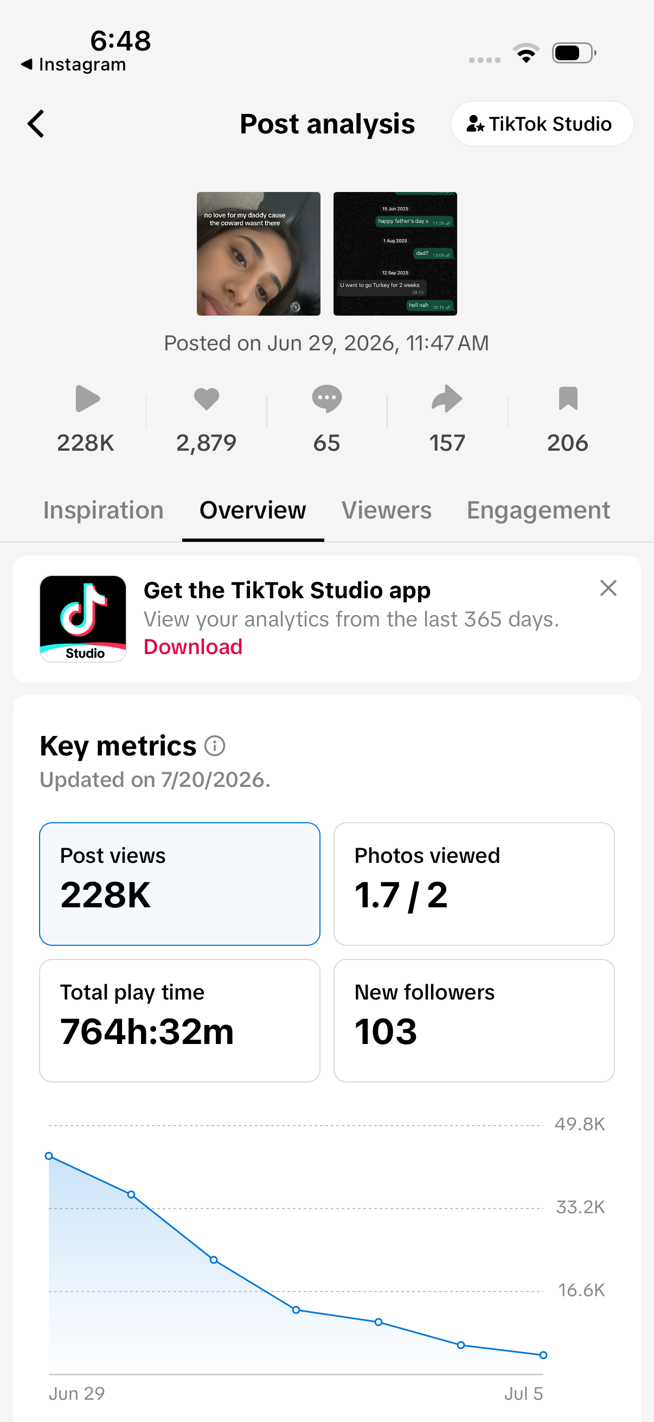This screenshot has width=654, height=1422.
Task: Tap the share arrow icon
Action: pyautogui.click(x=446, y=399)
